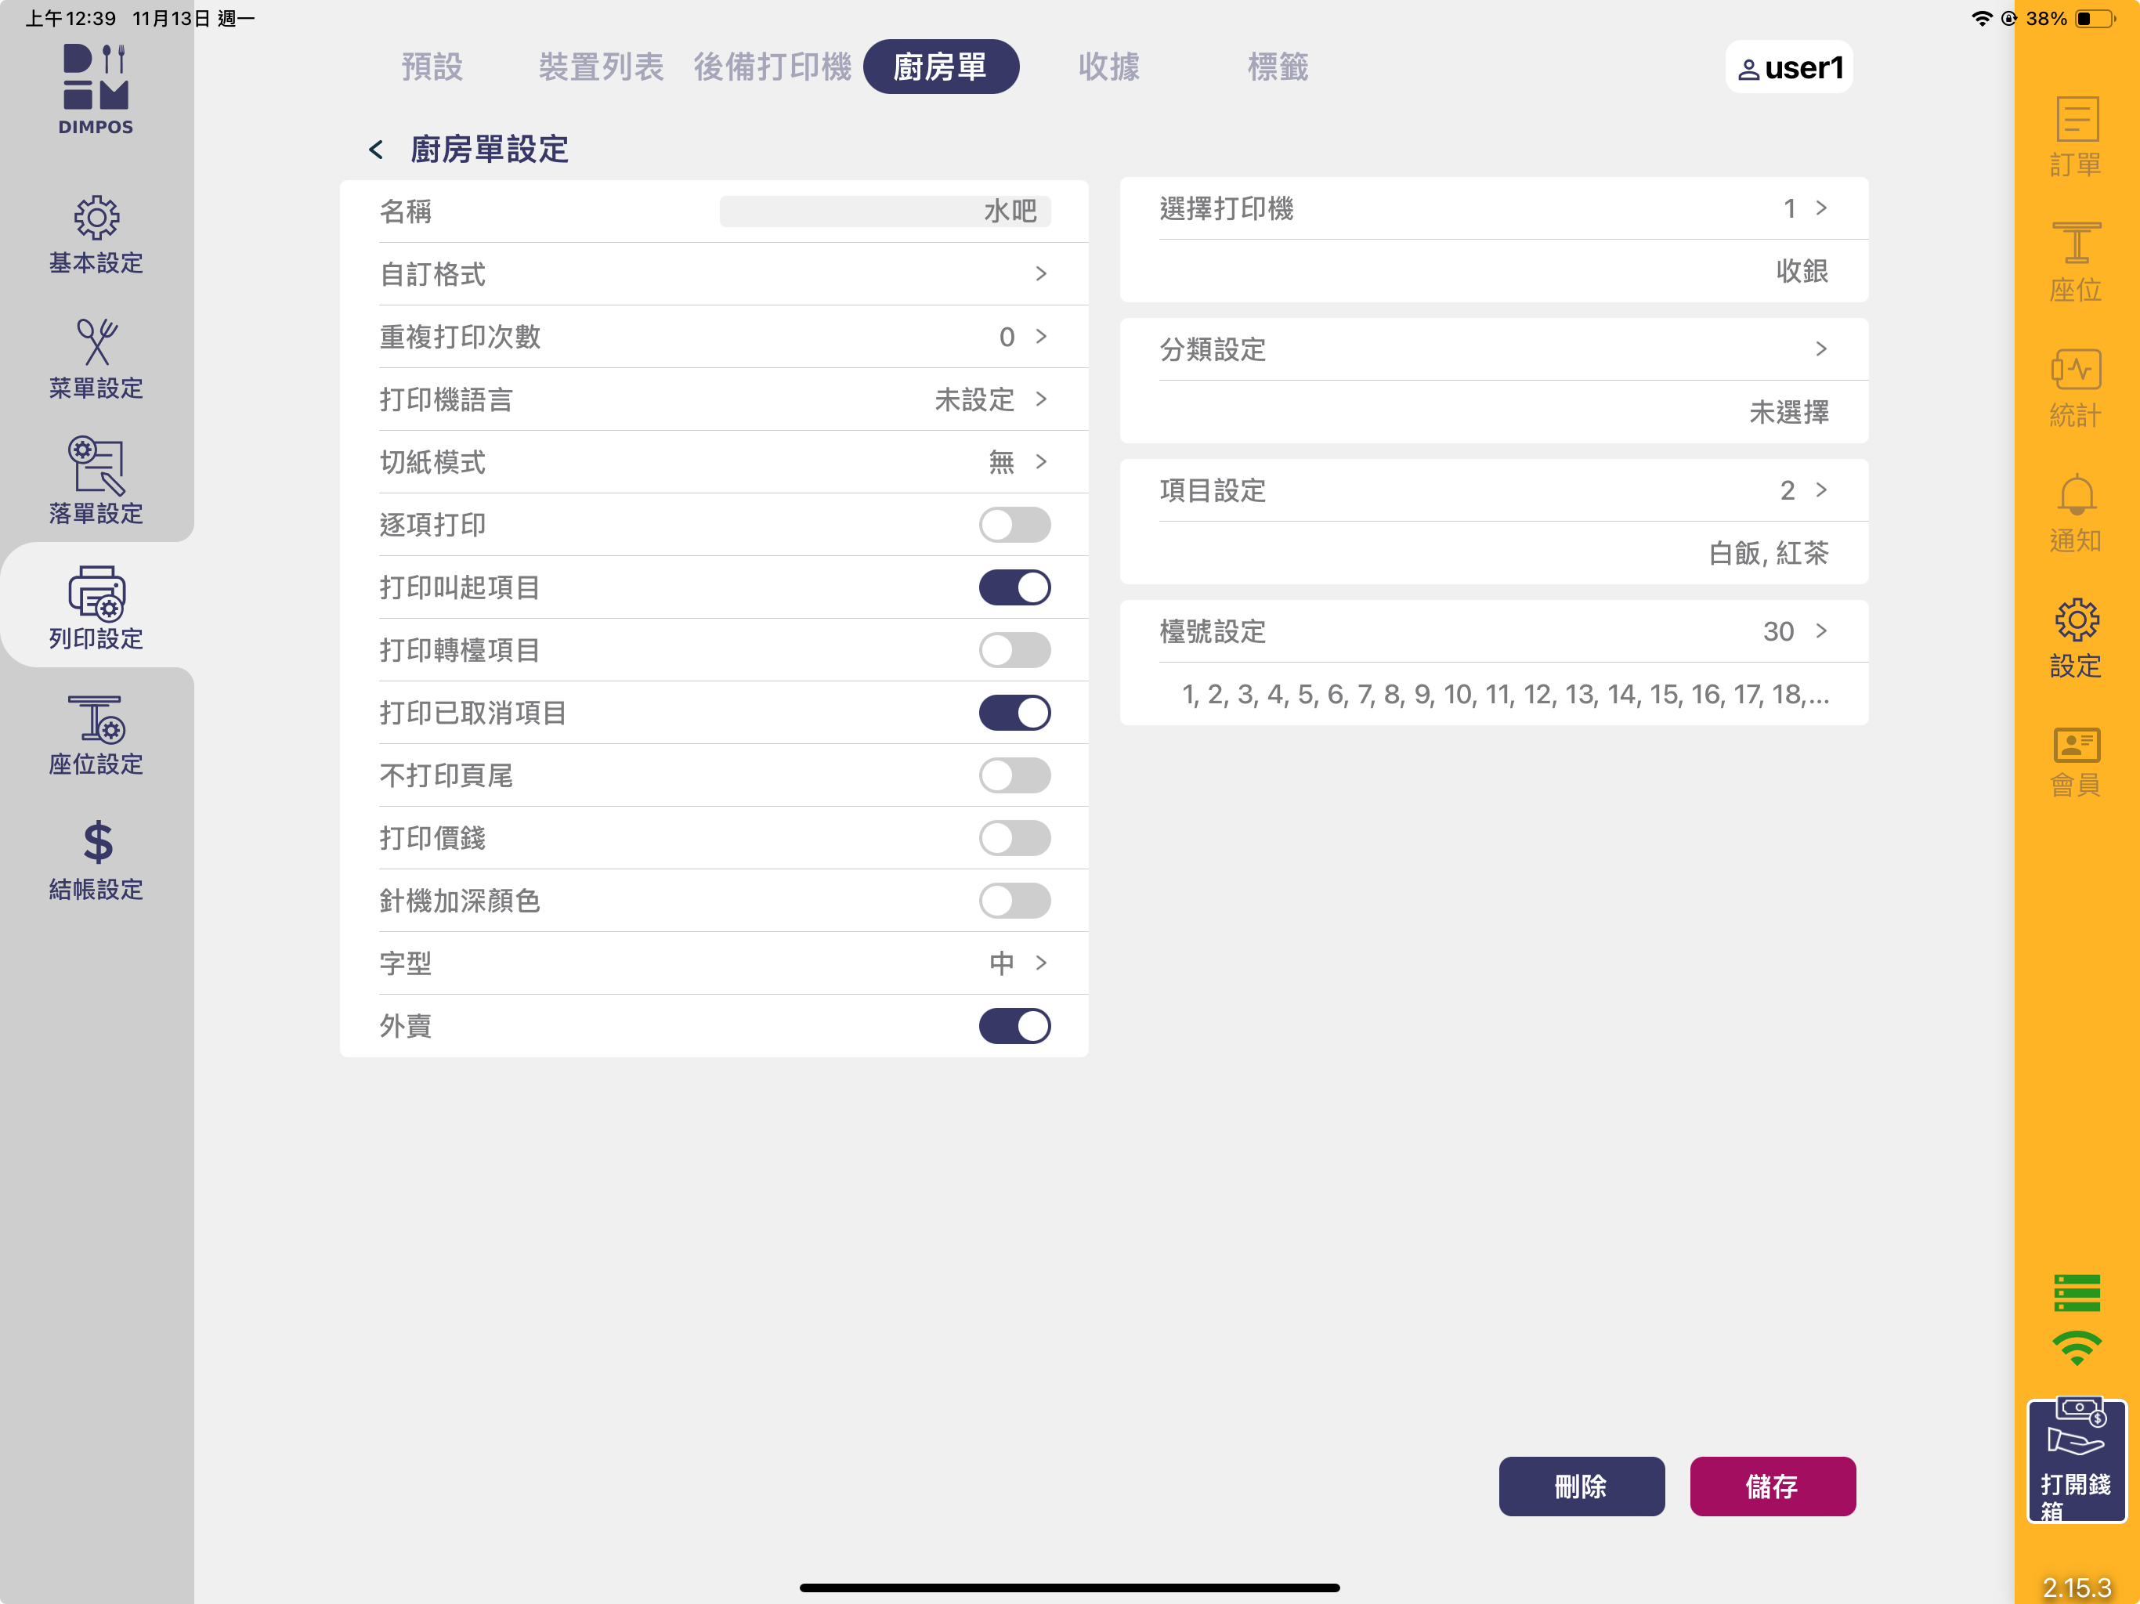Open 設定 gear in the right panel
The width and height of the screenshot is (2140, 1604).
point(2076,638)
